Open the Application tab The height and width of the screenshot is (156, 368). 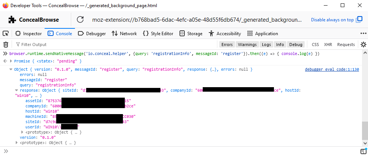[x=262, y=34]
